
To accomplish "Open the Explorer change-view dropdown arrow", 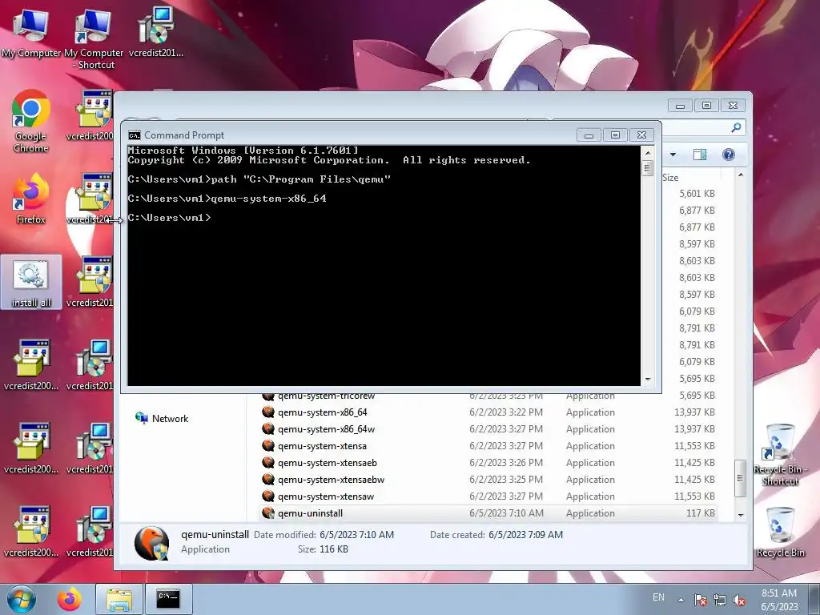I will point(673,155).
